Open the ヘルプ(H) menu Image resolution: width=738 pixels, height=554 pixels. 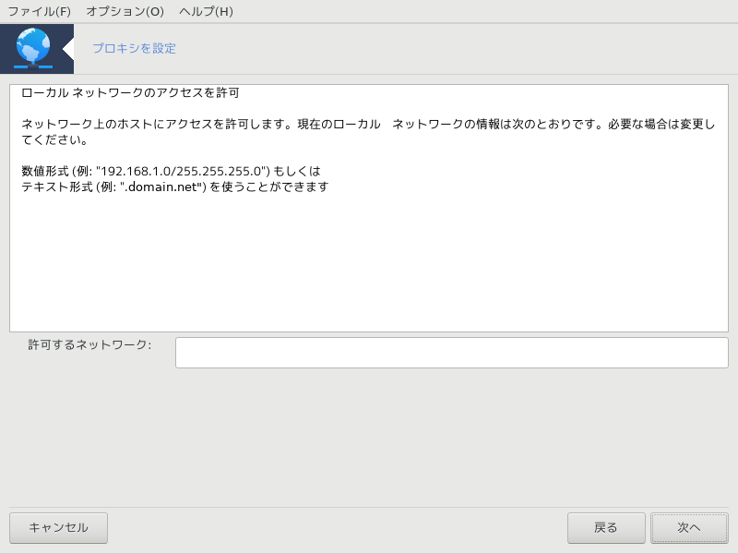(x=206, y=11)
